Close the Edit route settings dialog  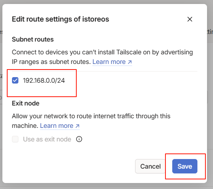(x=190, y=19)
